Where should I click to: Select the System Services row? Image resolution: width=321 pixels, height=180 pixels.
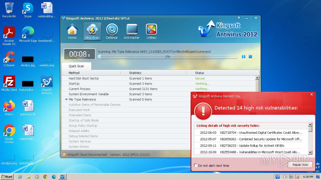(126, 141)
